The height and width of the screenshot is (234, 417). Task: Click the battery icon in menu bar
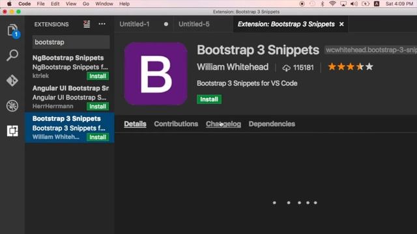366,4
